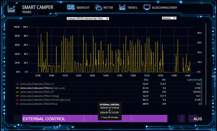The image size is (217, 131).
Task: Click the 38.2 A max value
Action: pos(145,100)
